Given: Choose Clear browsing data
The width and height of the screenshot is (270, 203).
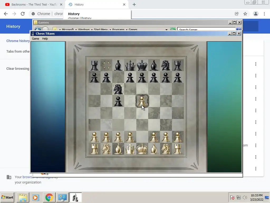Looking at the screenshot, I should tap(18, 69).
